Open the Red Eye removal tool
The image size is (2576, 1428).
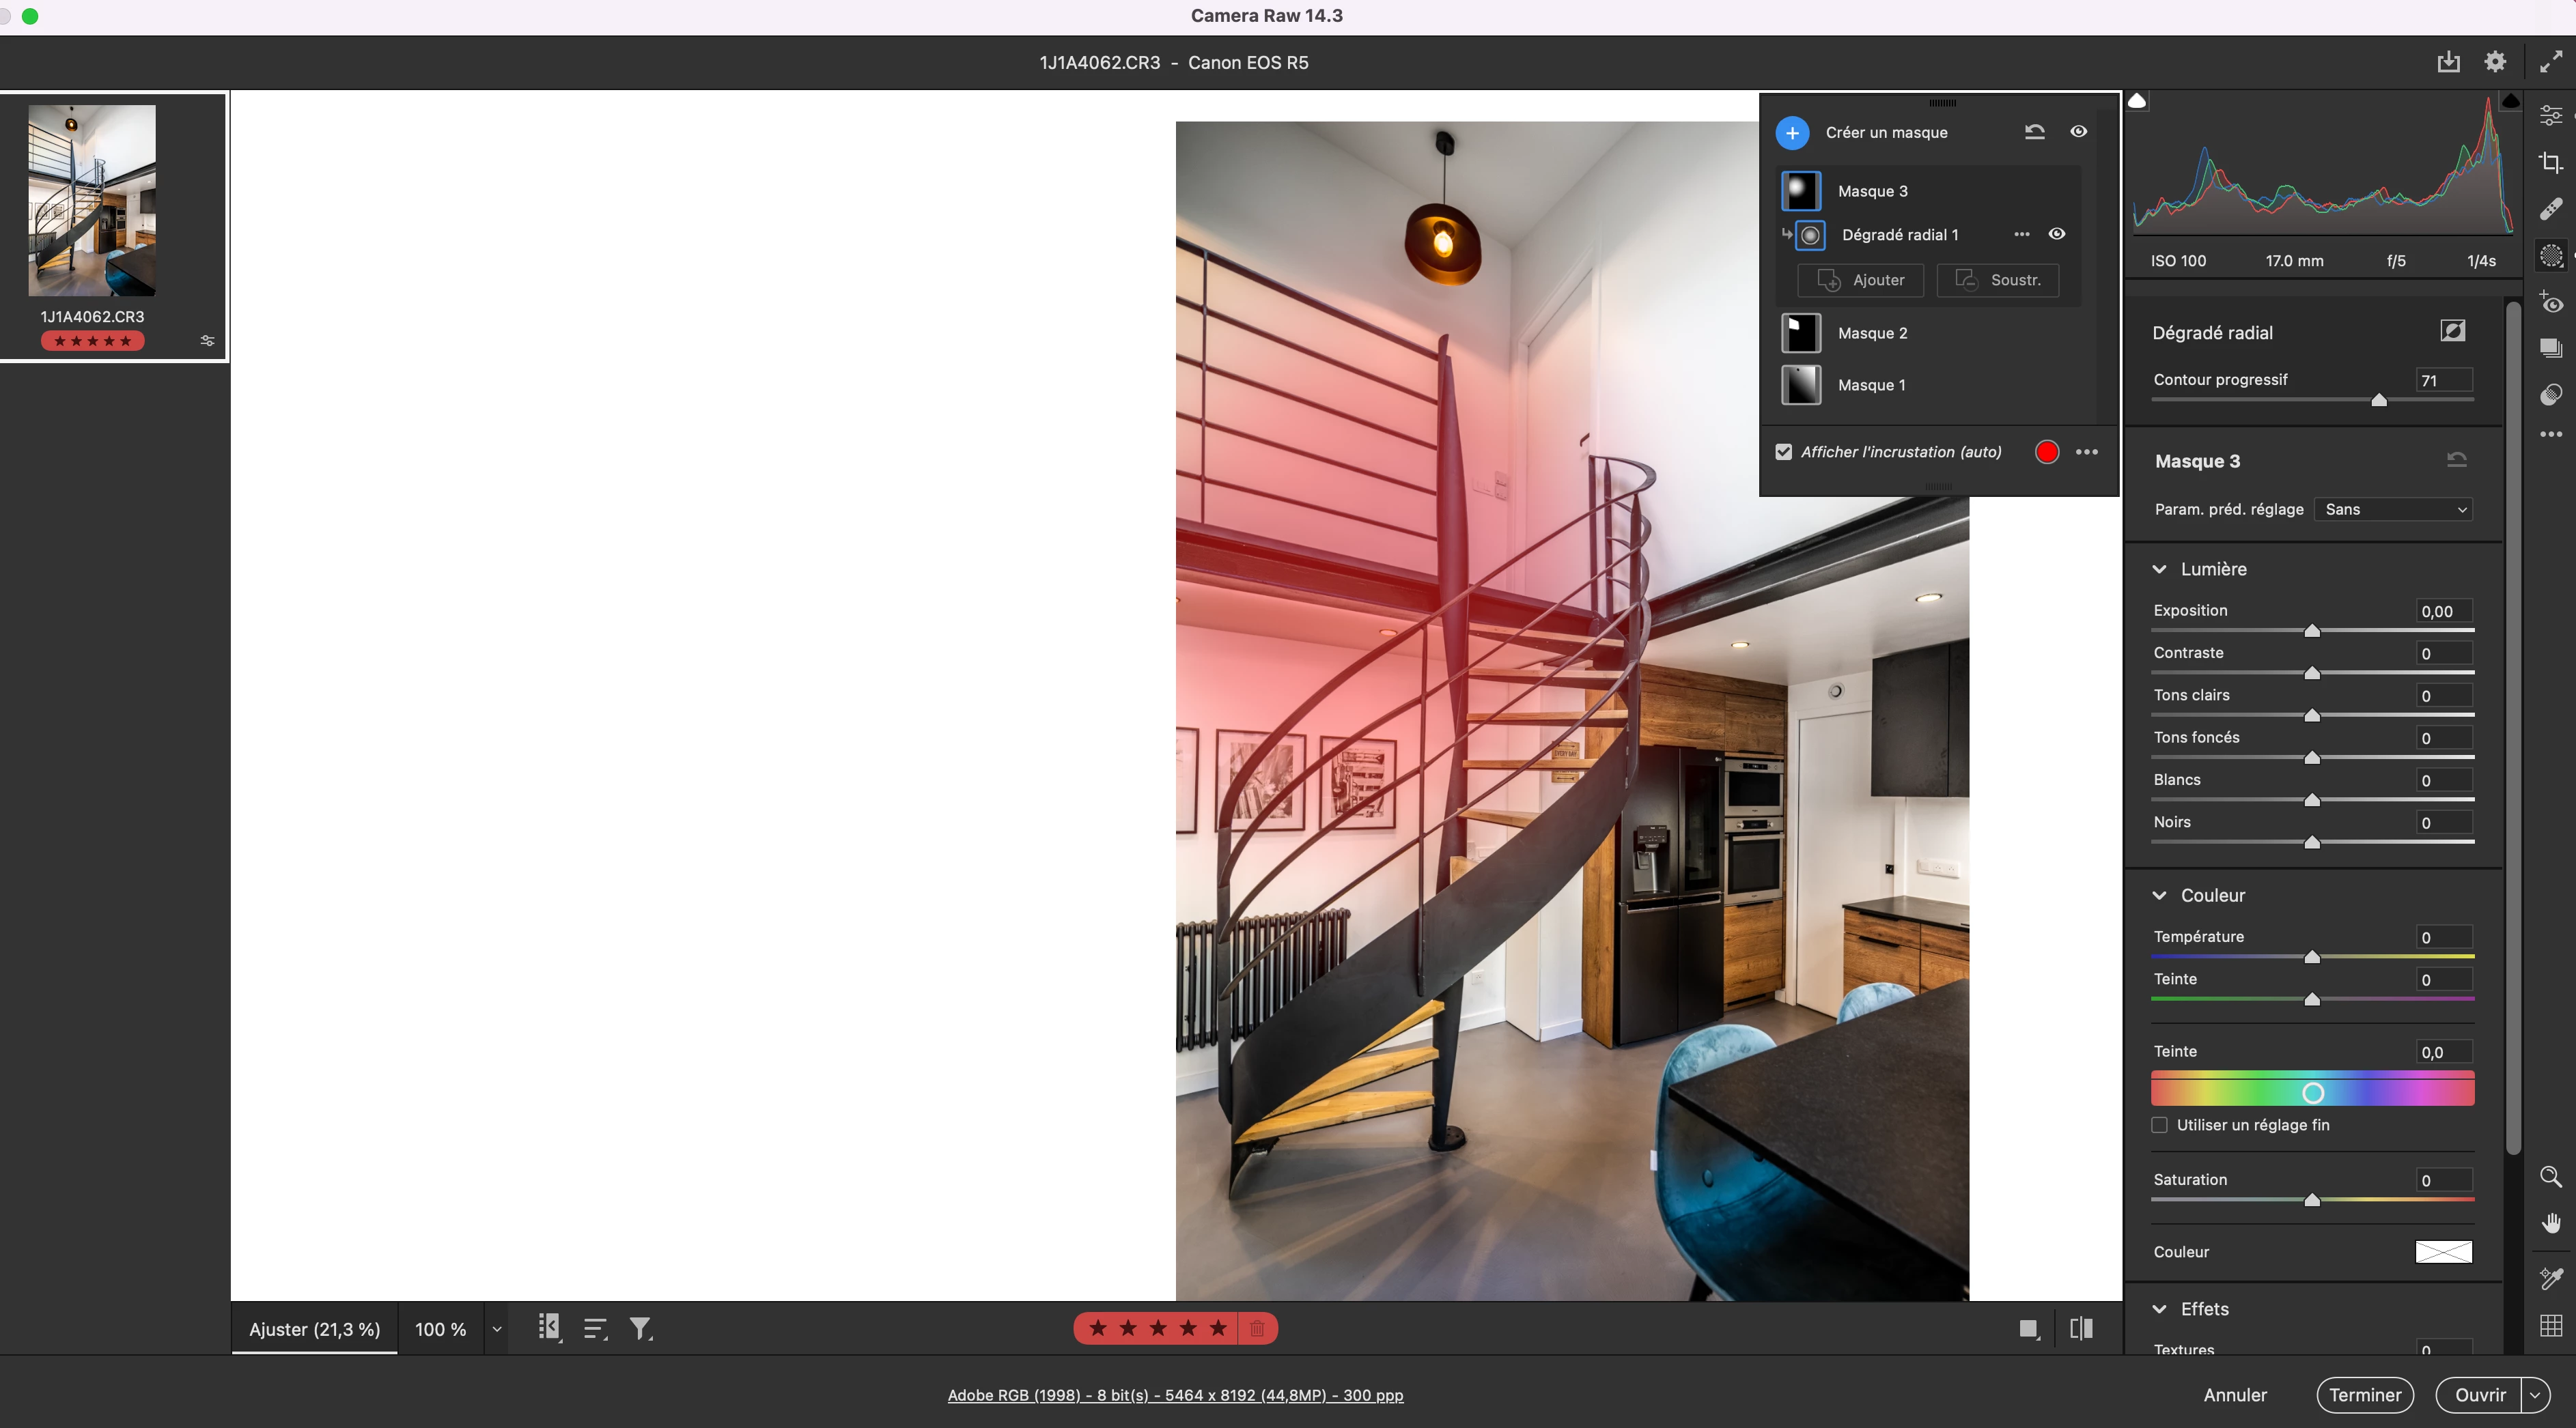pyautogui.click(x=2551, y=302)
